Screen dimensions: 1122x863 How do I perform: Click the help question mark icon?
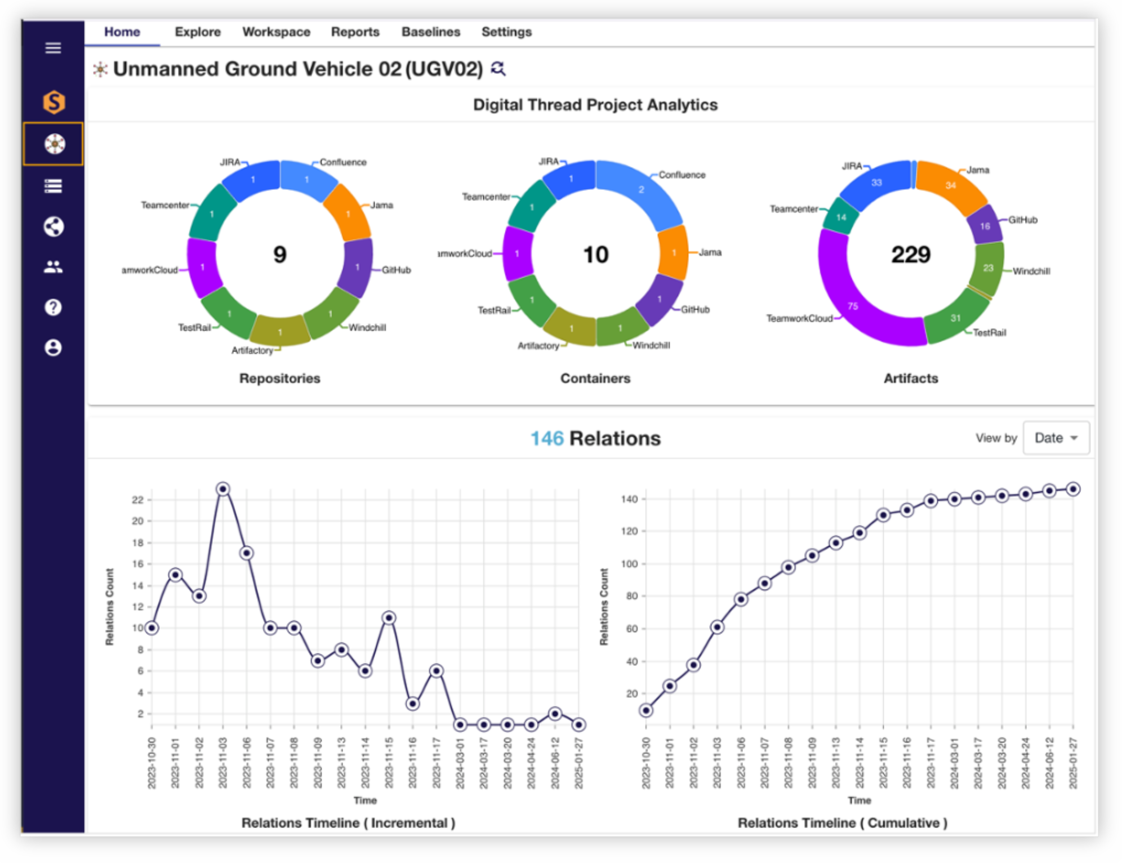point(54,308)
